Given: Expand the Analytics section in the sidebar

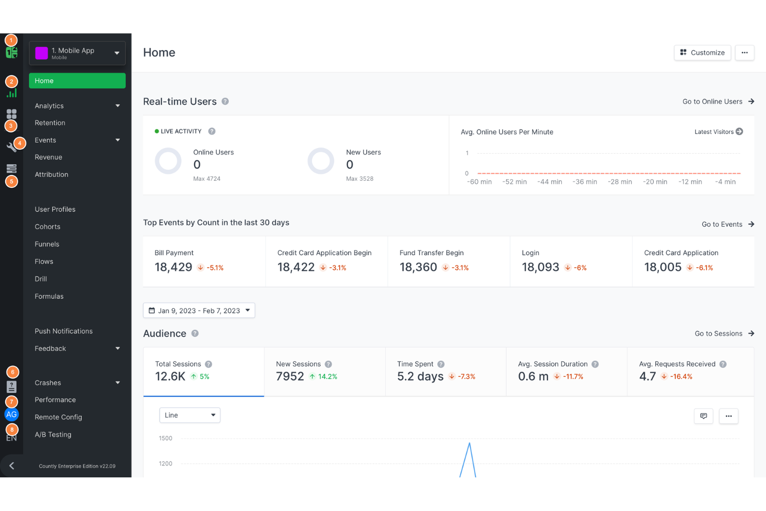Looking at the screenshot, I should point(77,106).
